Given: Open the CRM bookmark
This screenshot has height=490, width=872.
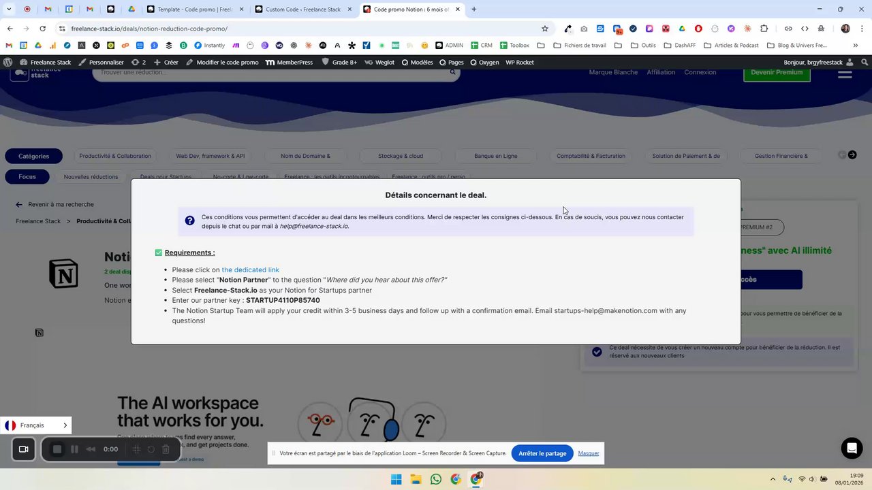Looking at the screenshot, I should coord(481,46).
